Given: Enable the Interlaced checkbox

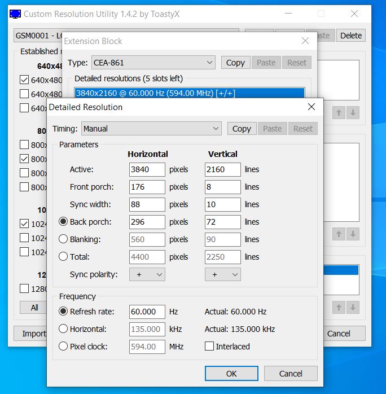Looking at the screenshot, I should 209,347.
